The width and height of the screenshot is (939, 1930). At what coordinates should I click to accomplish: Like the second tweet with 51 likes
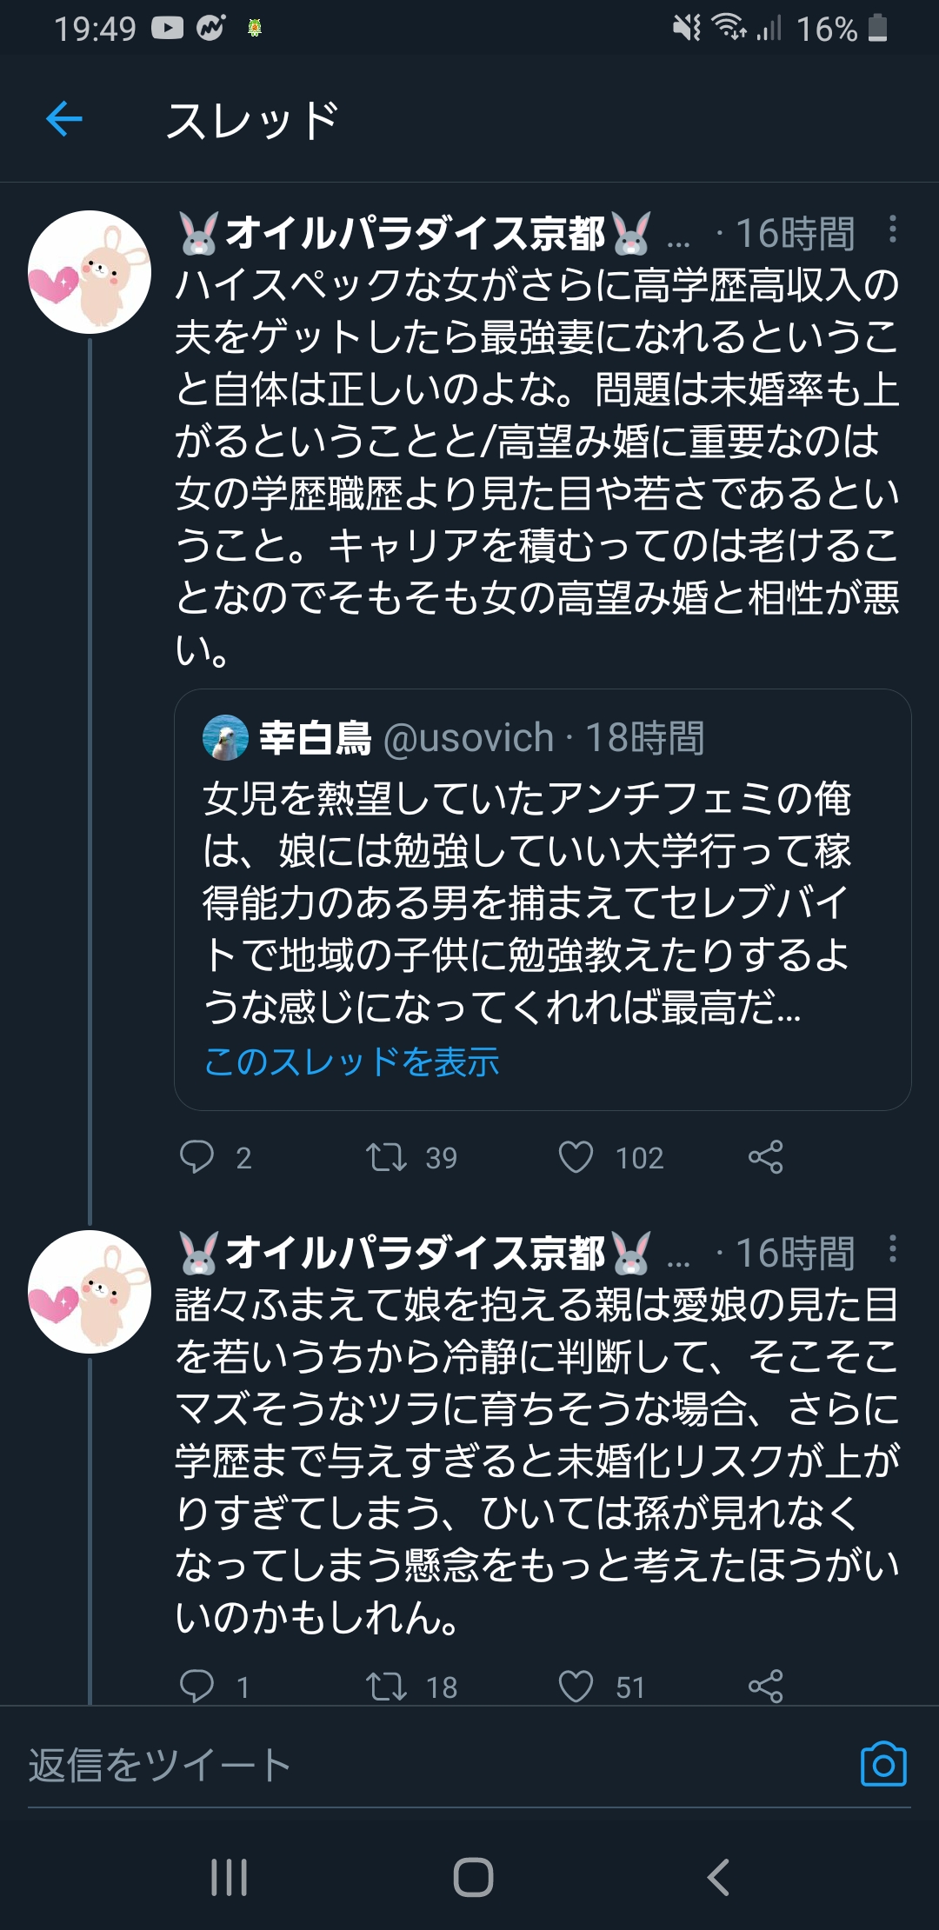click(576, 1687)
